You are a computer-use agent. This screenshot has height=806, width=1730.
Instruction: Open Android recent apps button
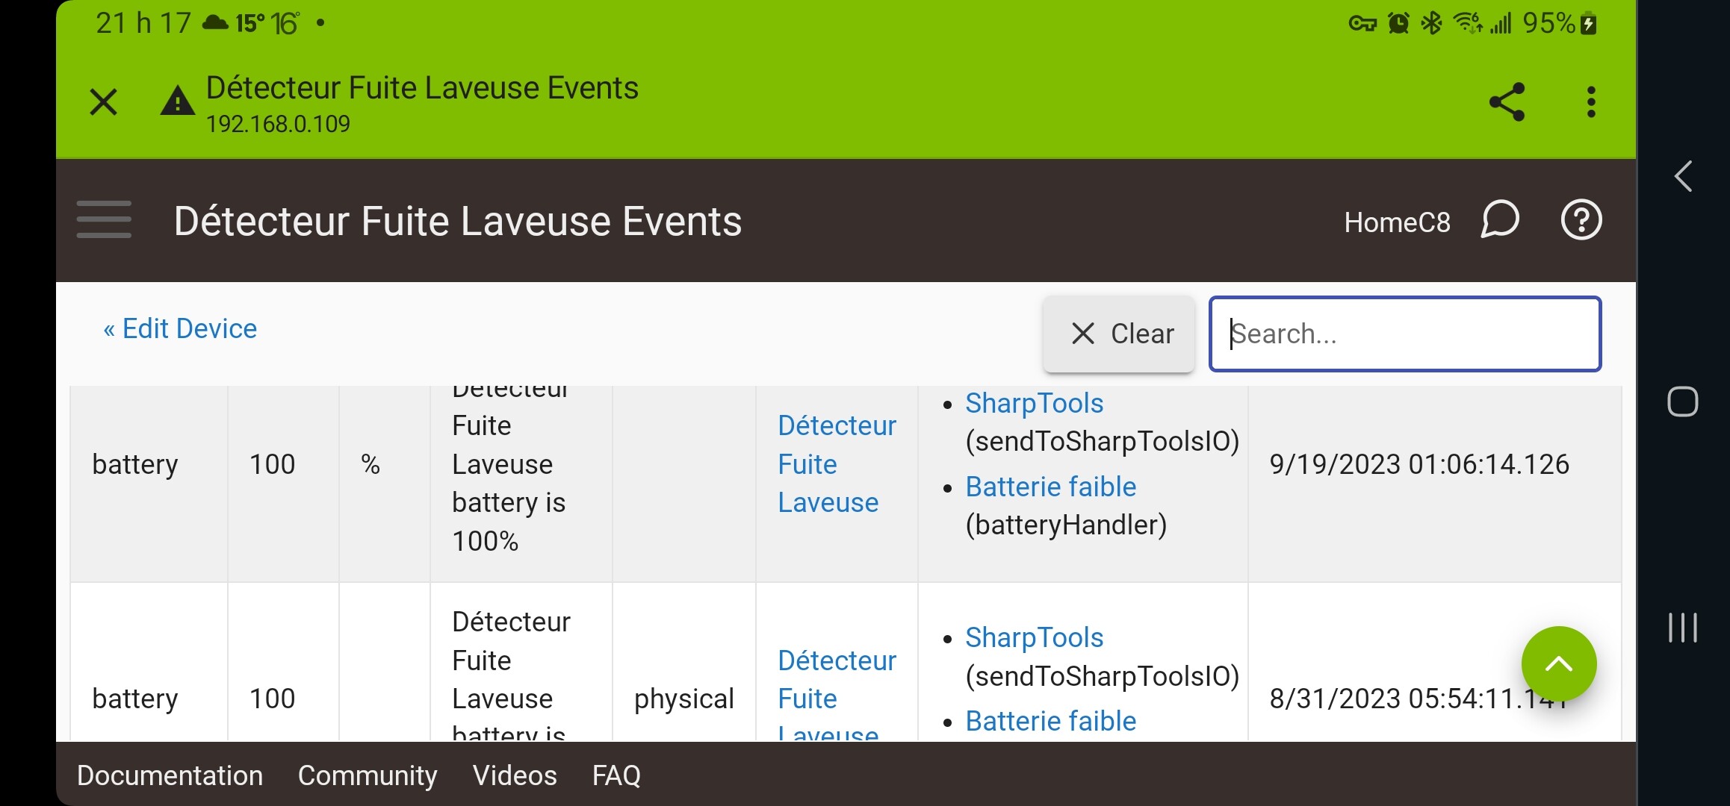pos(1682,627)
